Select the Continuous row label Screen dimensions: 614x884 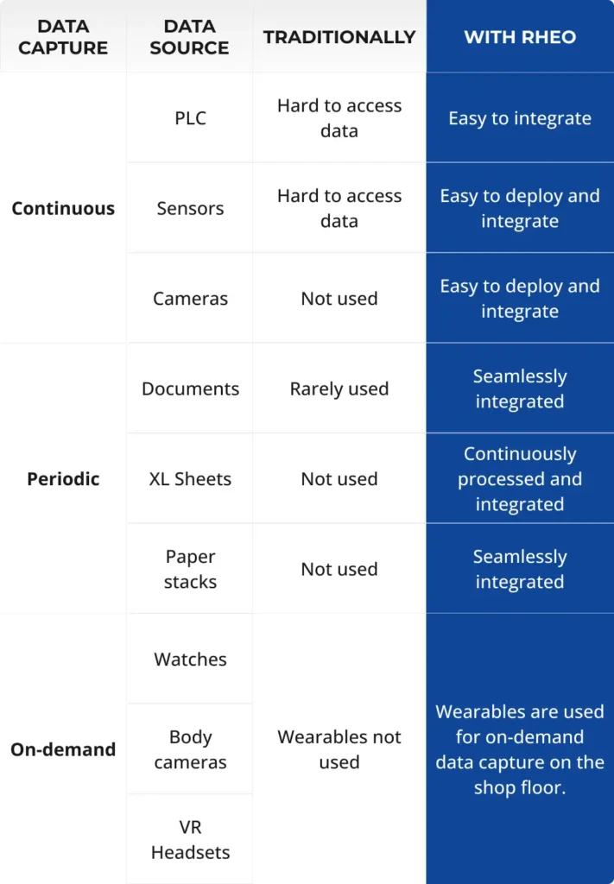click(x=63, y=208)
